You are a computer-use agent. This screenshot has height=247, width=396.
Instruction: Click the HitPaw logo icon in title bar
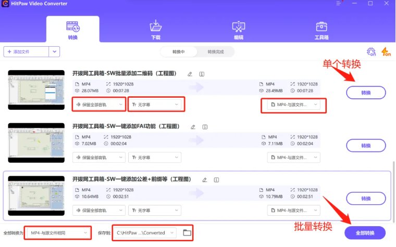click(x=5, y=4)
